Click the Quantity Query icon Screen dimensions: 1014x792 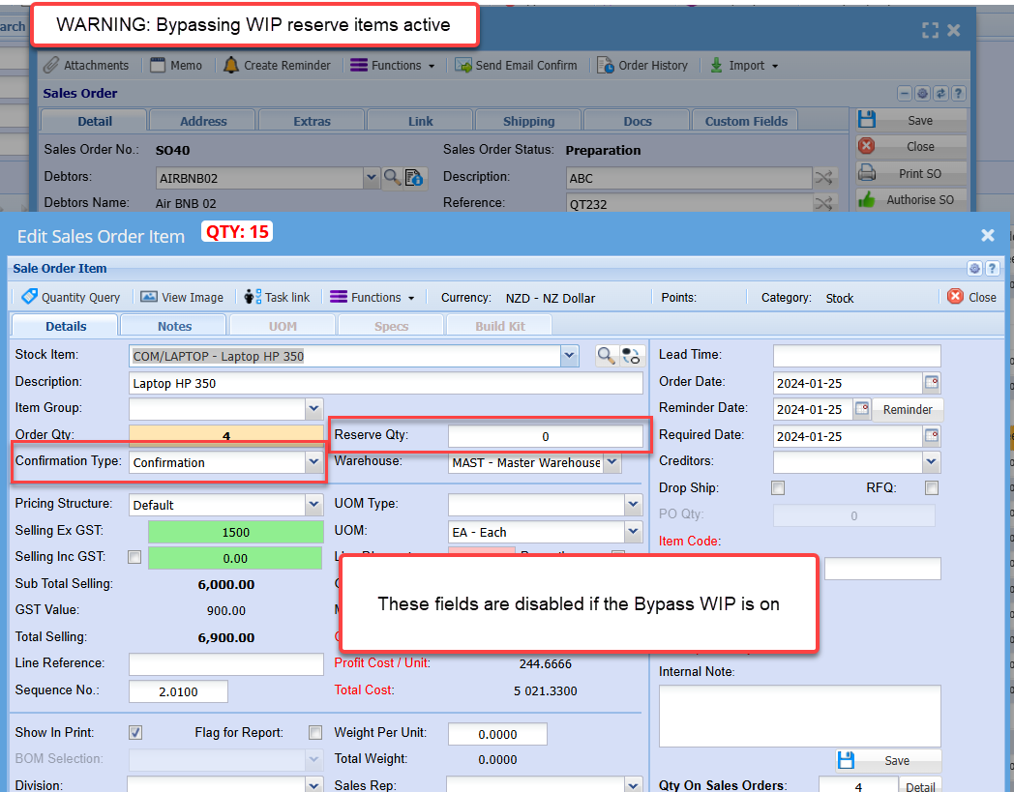[x=30, y=296]
